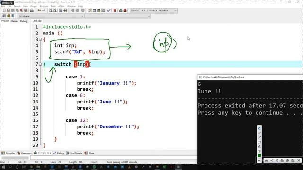
Task: Open the File menu
Action: [x=3, y=6]
